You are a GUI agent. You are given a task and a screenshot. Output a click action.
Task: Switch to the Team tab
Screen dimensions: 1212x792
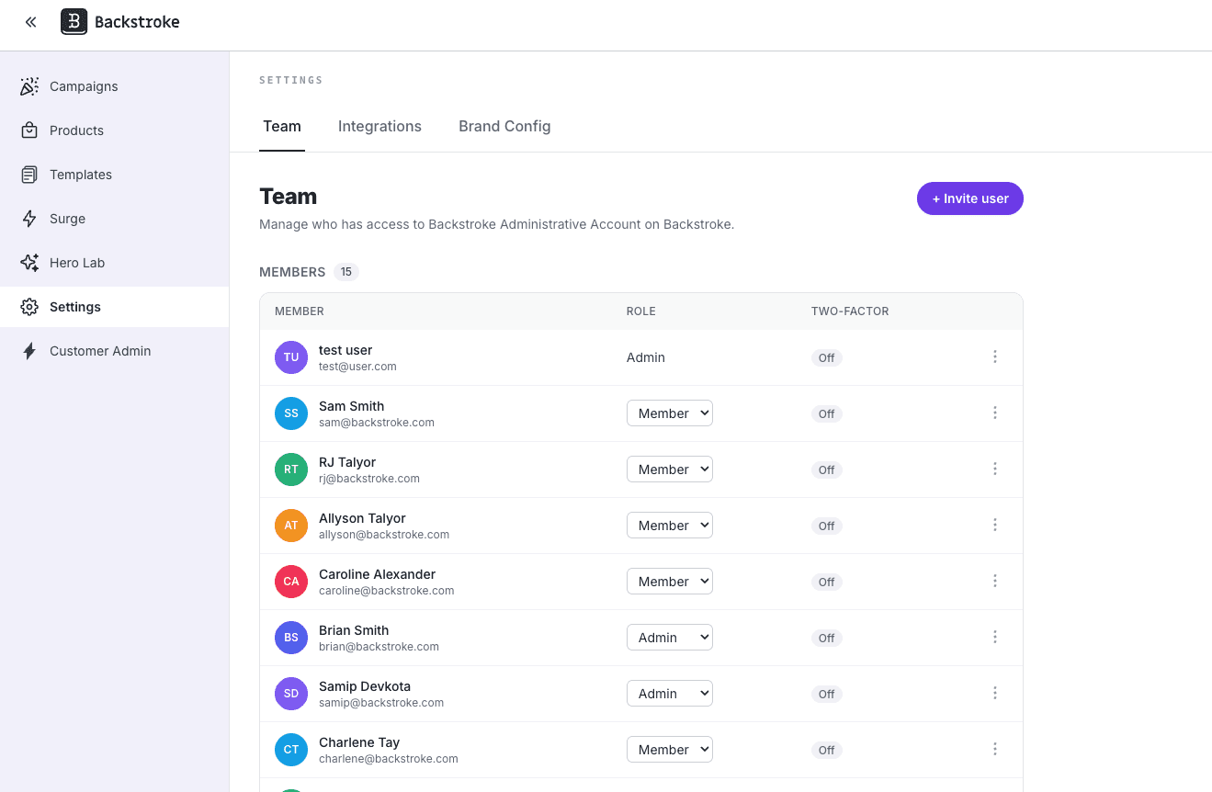click(x=282, y=127)
